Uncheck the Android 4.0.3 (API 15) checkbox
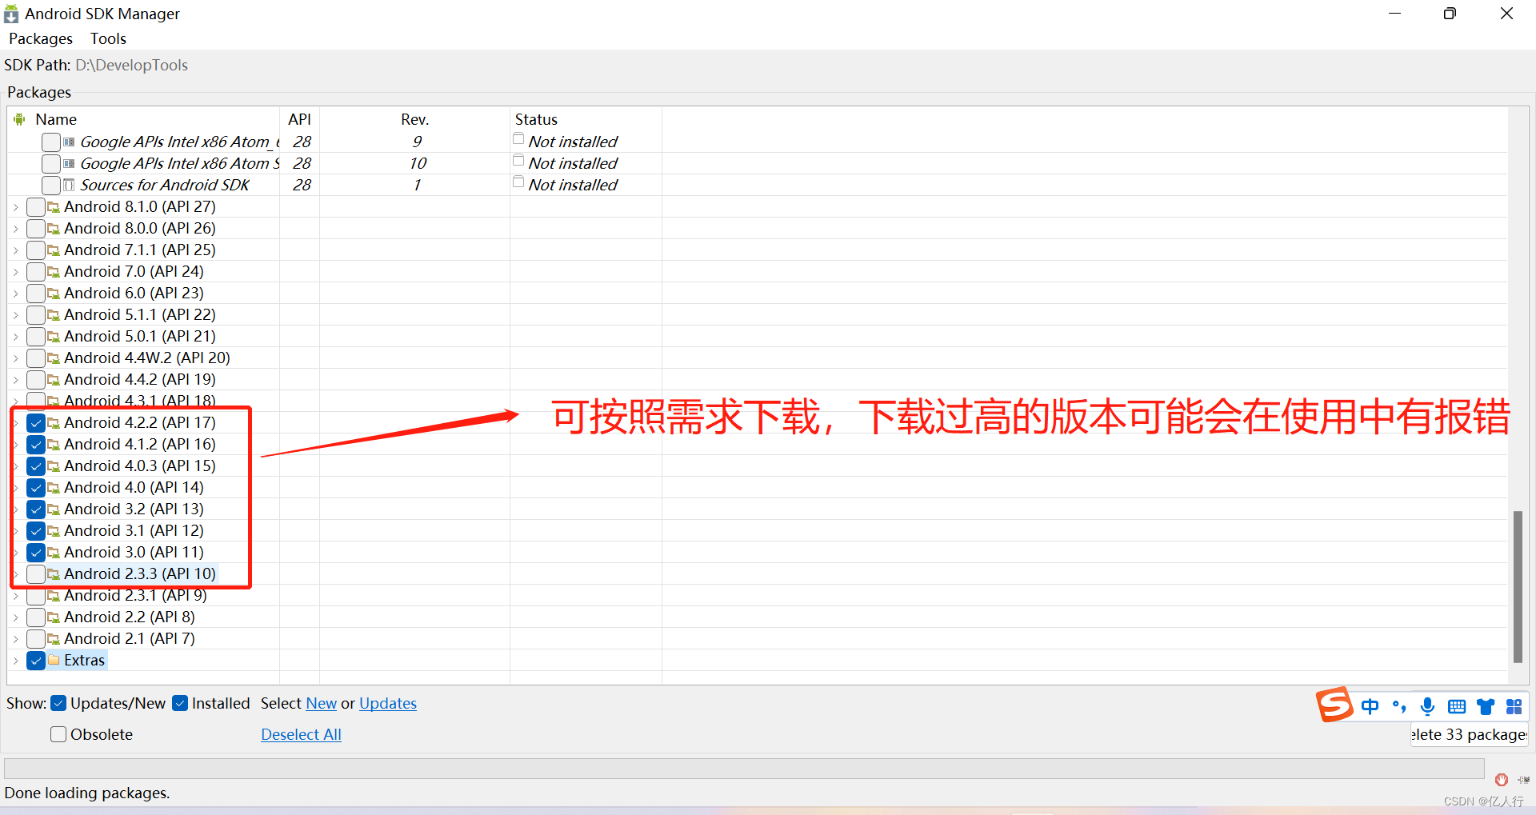 click(x=36, y=466)
